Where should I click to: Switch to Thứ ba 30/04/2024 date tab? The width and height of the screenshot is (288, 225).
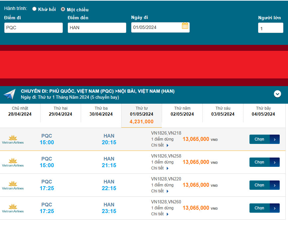tap(101, 111)
